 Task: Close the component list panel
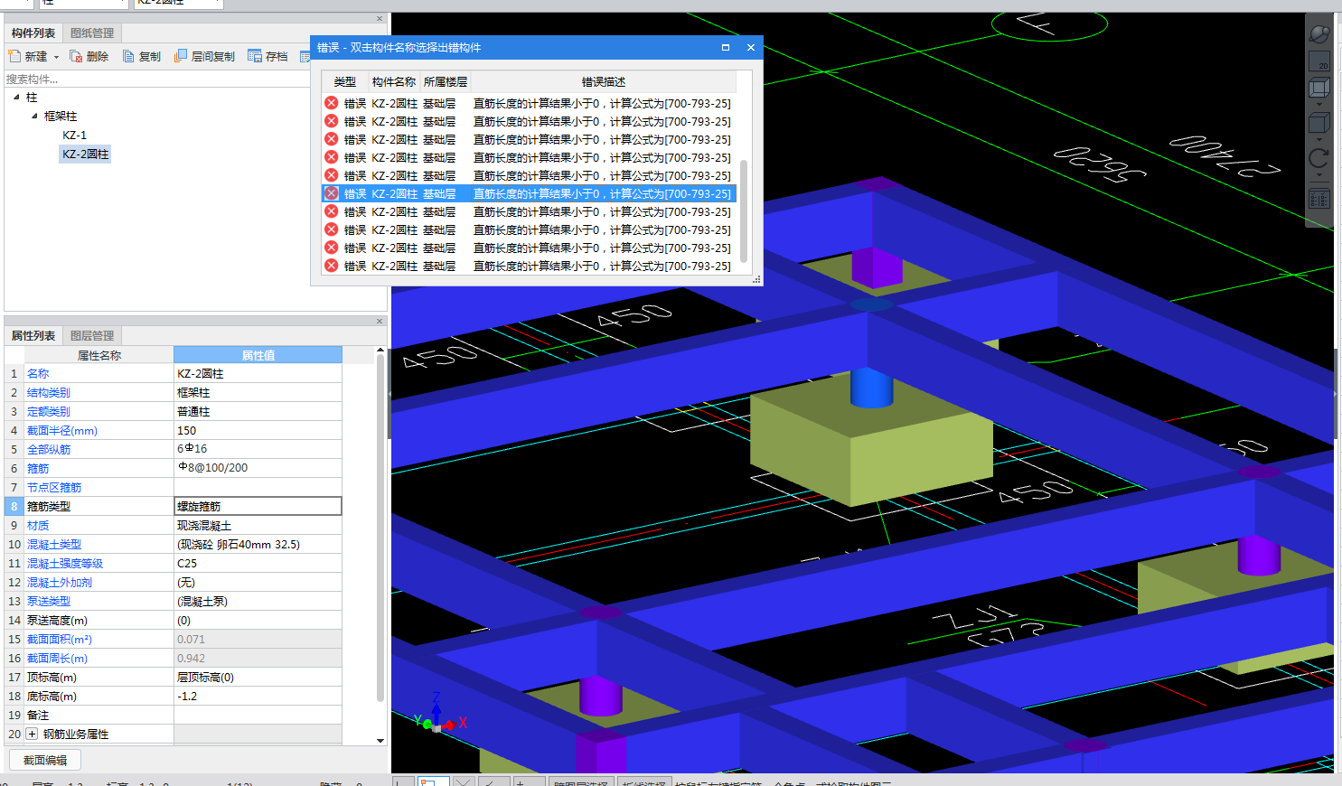[380, 18]
